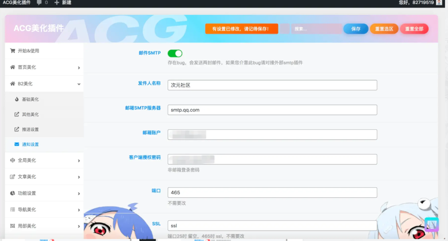
Task: Open the 开始&使用 menu item
Action: [44, 51]
